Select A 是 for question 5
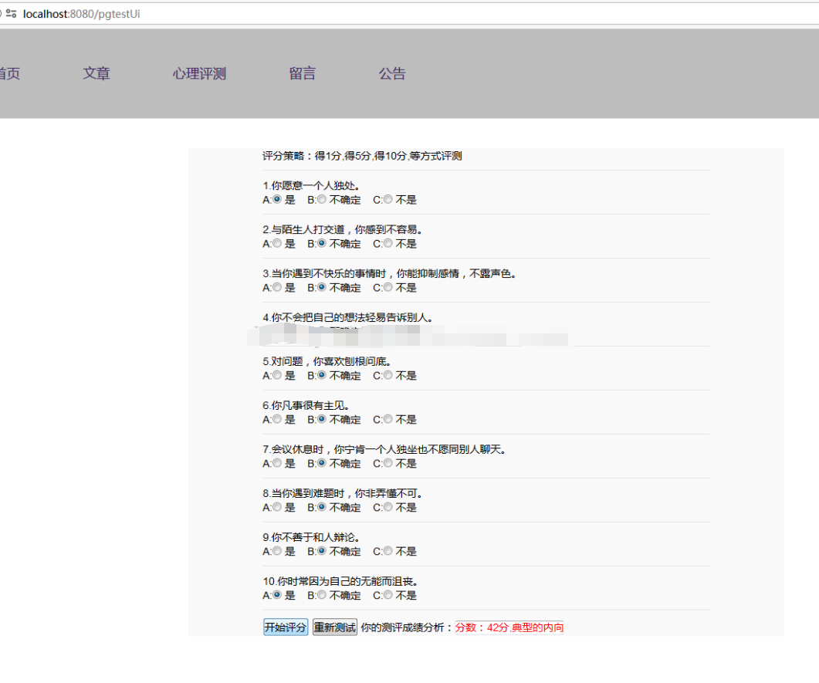This screenshot has width=819, height=683. 277,375
